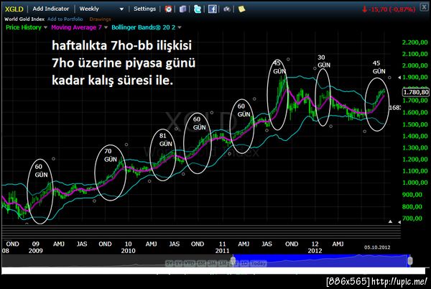Image resolution: width=431 pixels, height=289 pixels.
Task: Click the 2011 year label on time axis
Action: [x=222, y=251]
